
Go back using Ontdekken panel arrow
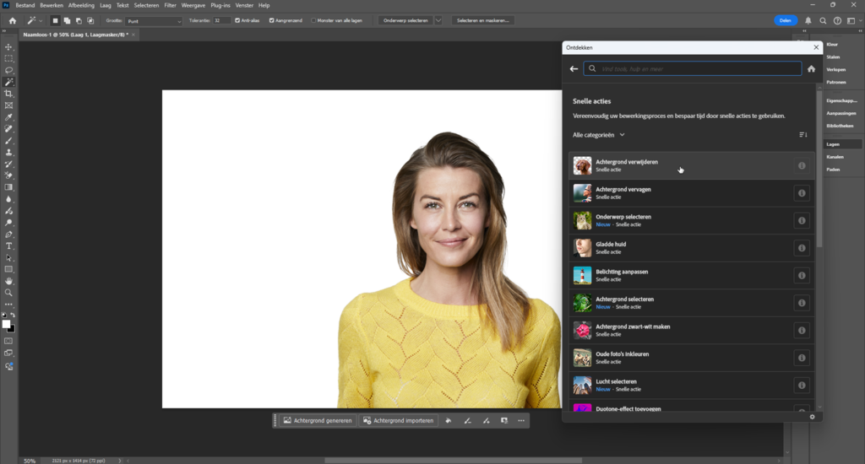tap(574, 69)
